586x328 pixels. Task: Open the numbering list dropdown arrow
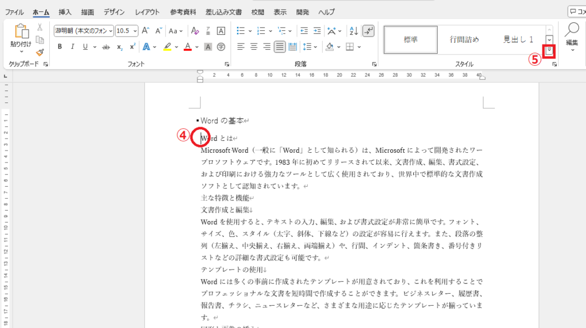click(270, 31)
